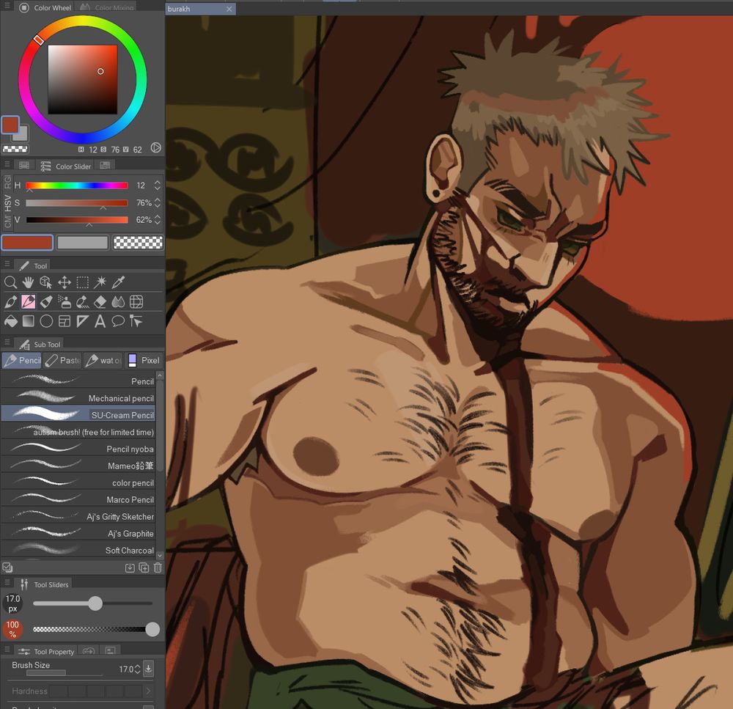Select the Text 'A' tool
Image resolution: width=733 pixels, height=709 pixels.
pyautogui.click(x=100, y=321)
